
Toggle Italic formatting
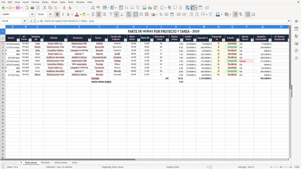pos(63,15)
